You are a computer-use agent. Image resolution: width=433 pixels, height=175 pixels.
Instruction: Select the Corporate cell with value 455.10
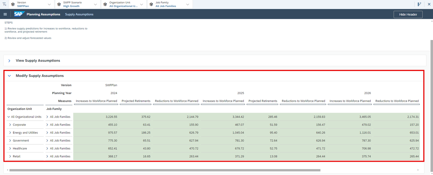point(97,125)
